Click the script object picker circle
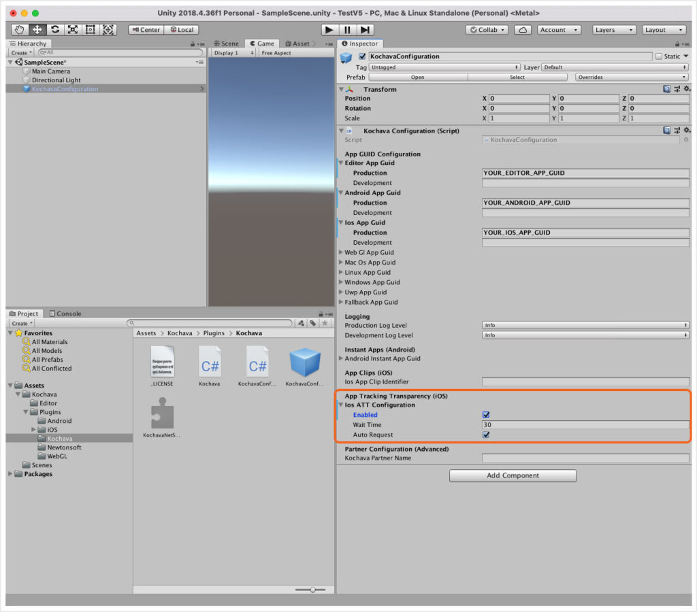The image size is (697, 612). [x=686, y=140]
